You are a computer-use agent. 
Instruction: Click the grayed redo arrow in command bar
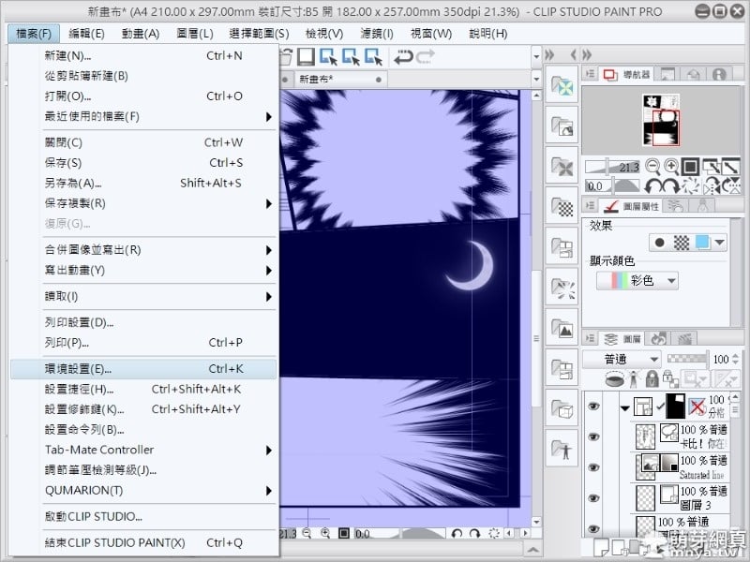point(425,57)
